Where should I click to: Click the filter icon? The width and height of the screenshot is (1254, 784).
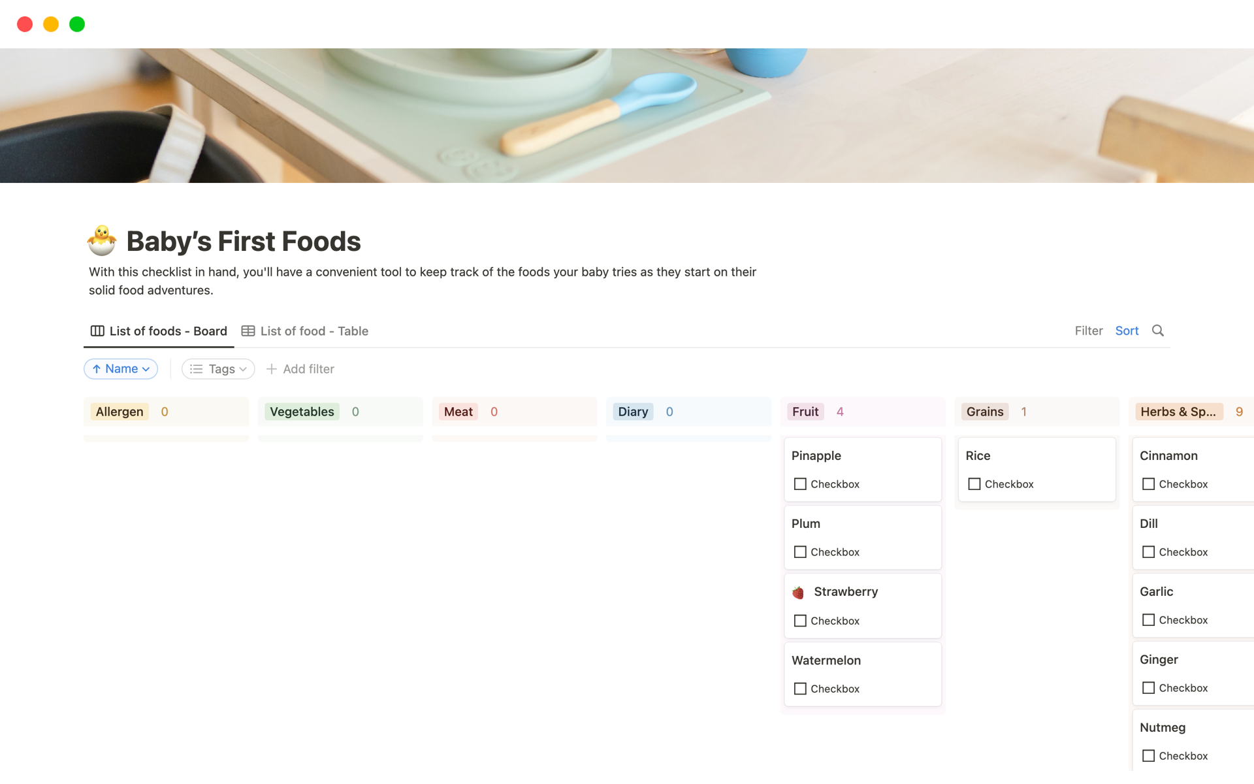[1088, 331]
